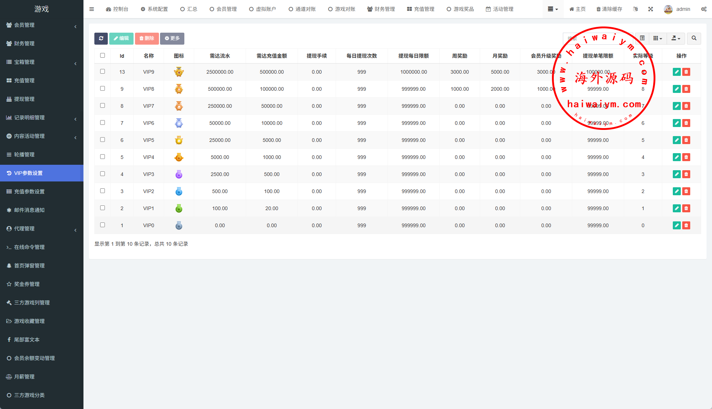
Task: Click the refresh table icon button
Action: (101, 38)
